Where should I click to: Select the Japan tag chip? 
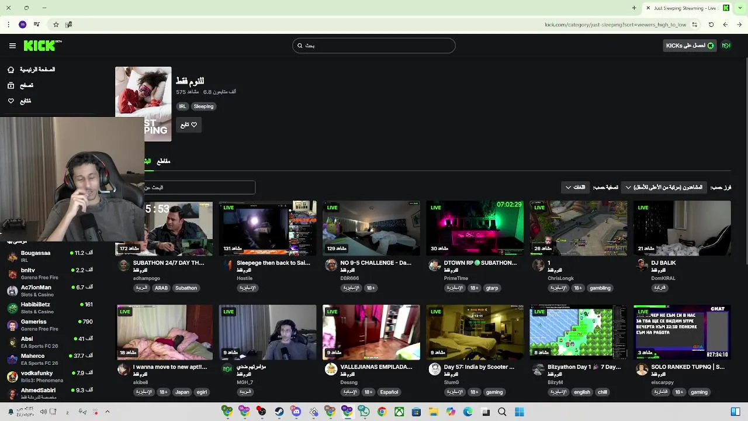(x=182, y=392)
